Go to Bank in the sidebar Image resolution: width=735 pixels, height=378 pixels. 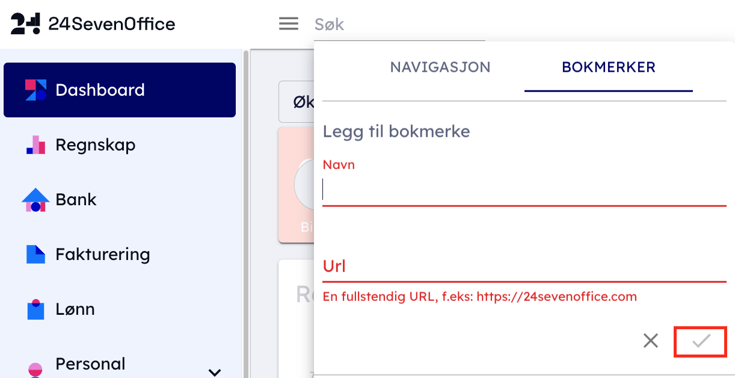[76, 200]
